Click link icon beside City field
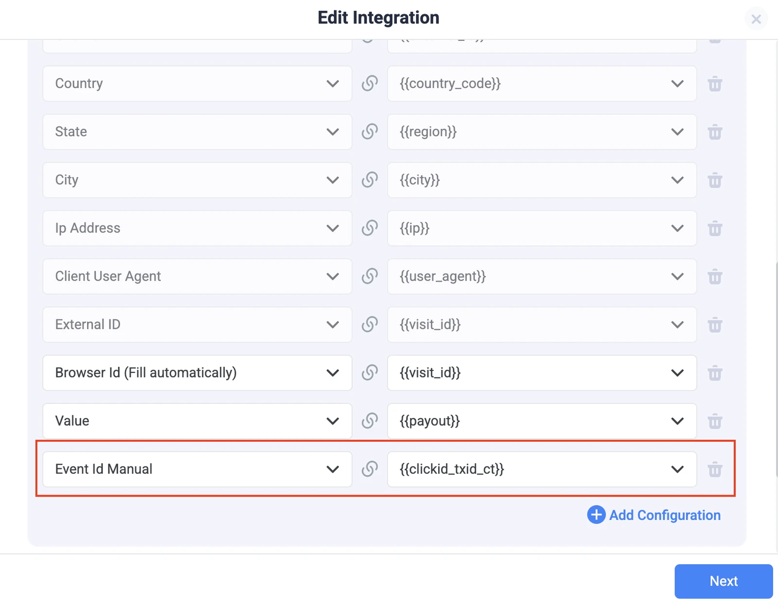Screen dimensions: 778x608 (370, 179)
